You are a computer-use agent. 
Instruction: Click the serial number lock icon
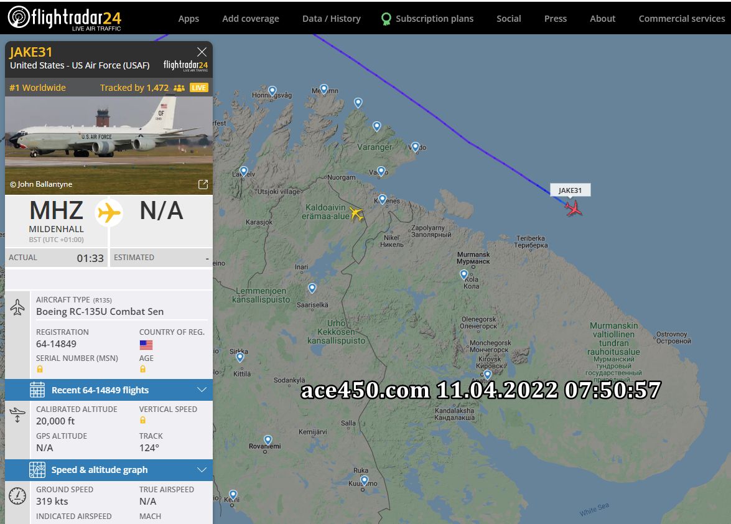[x=40, y=369]
